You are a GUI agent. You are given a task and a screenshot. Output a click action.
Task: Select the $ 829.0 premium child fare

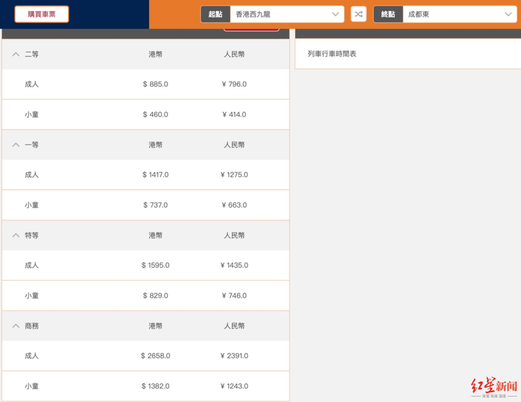pyautogui.click(x=156, y=296)
